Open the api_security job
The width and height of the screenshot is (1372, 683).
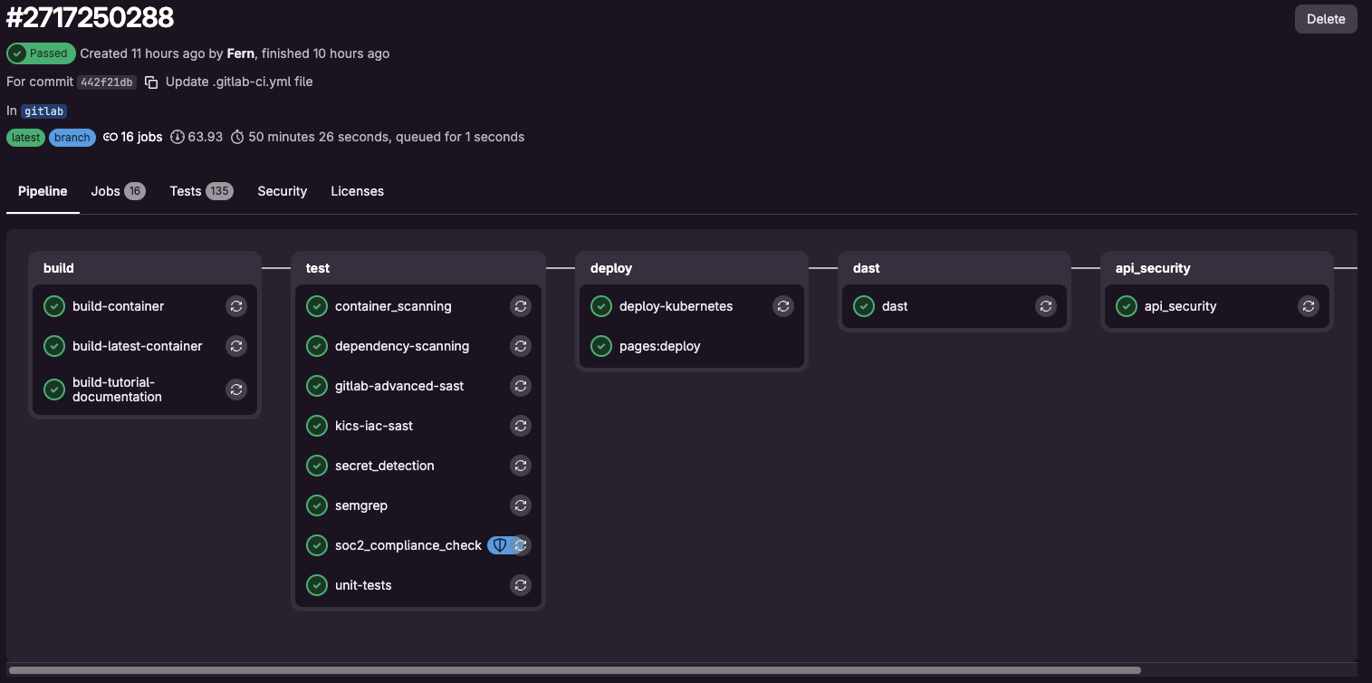tap(1180, 306)
